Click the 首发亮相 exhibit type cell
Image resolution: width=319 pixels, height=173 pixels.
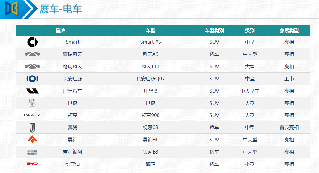[289, 128]
